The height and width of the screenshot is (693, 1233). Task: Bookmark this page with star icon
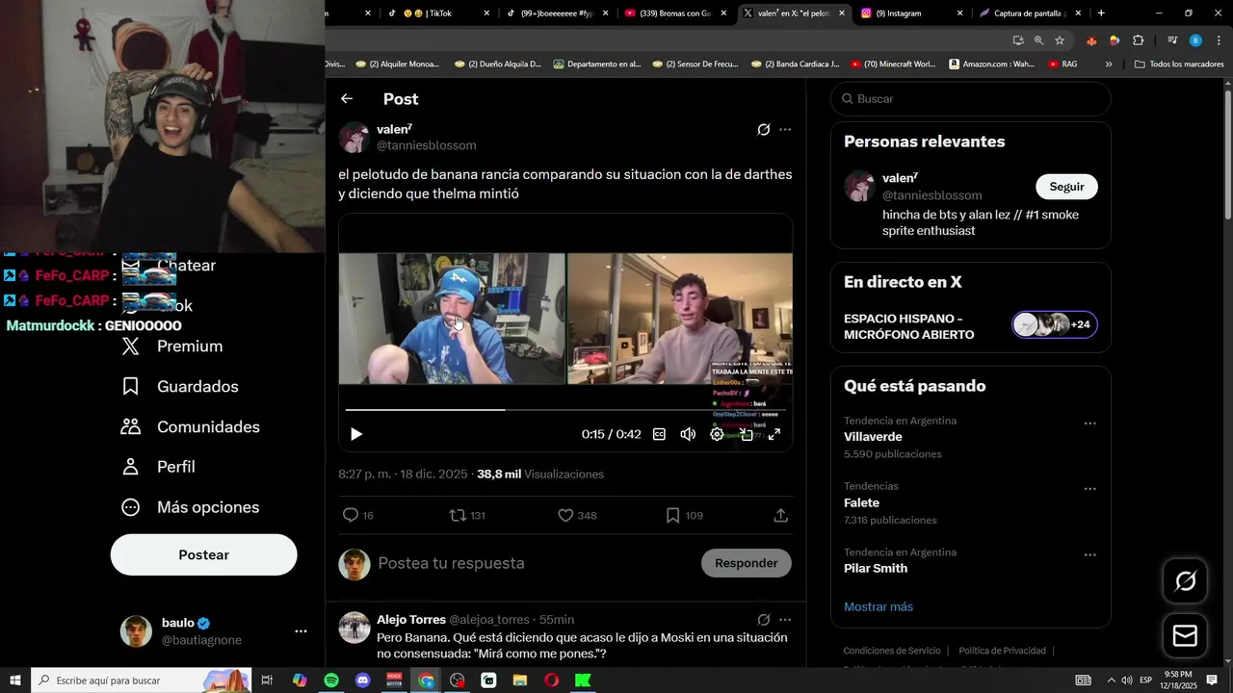(x=1060, y=40)
